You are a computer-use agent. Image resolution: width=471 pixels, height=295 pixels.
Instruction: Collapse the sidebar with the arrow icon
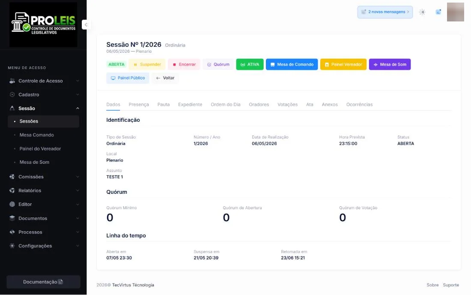(x=86, y=25)
